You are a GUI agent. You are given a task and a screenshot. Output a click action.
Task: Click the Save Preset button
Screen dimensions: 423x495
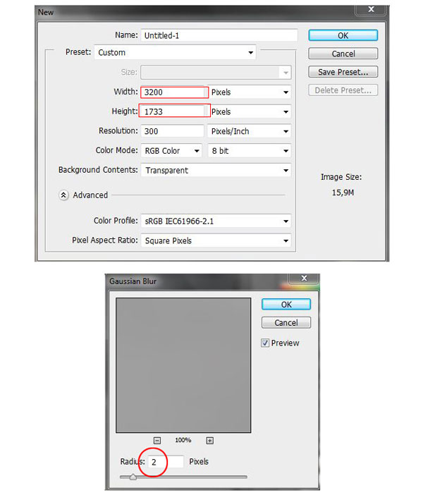click(343, 72)
